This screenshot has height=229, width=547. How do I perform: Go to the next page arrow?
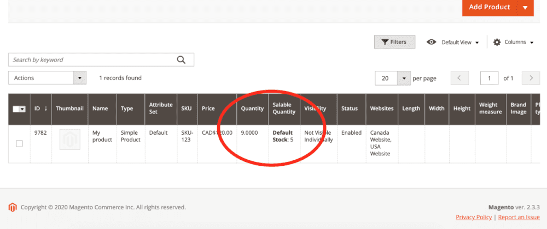click(x=531, y=78)
